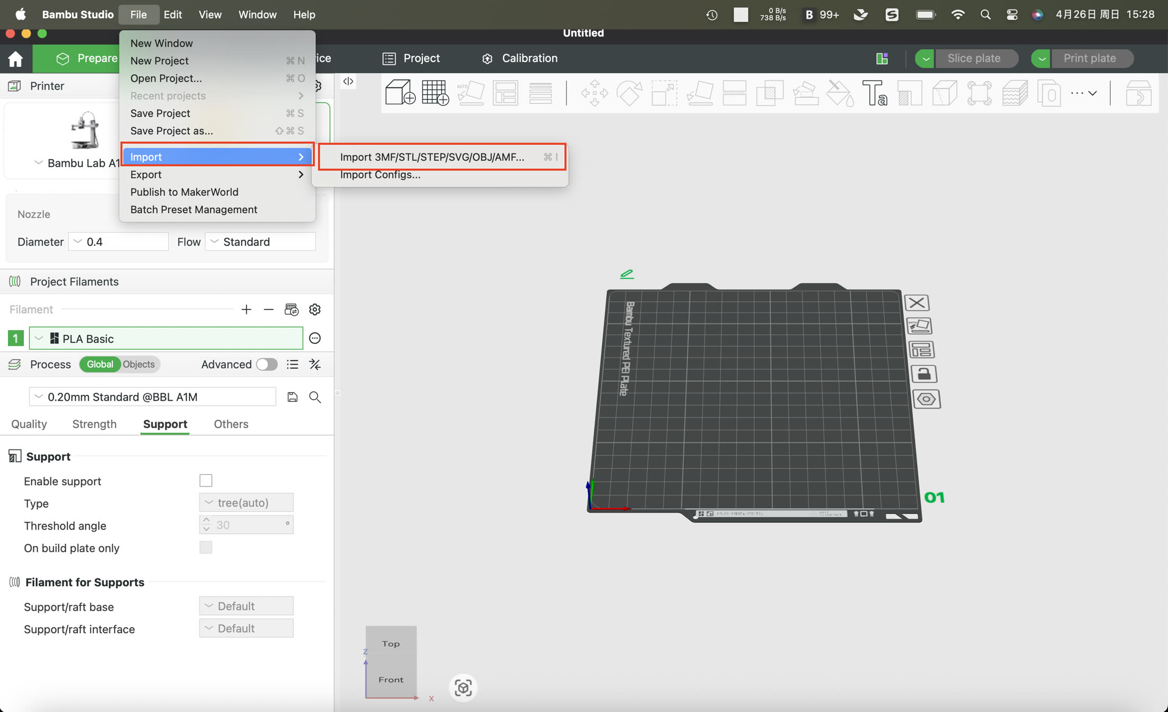Select the Scale tool icon
The image size is (1168, 712).
(664, 93)
